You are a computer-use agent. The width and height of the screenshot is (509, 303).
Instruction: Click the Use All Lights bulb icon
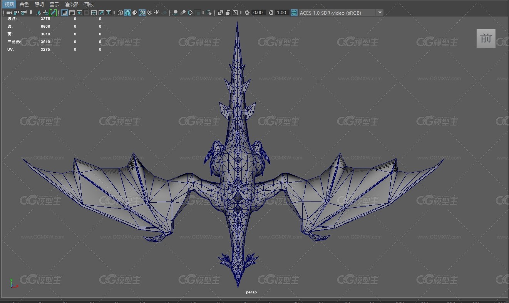point(157,13)
